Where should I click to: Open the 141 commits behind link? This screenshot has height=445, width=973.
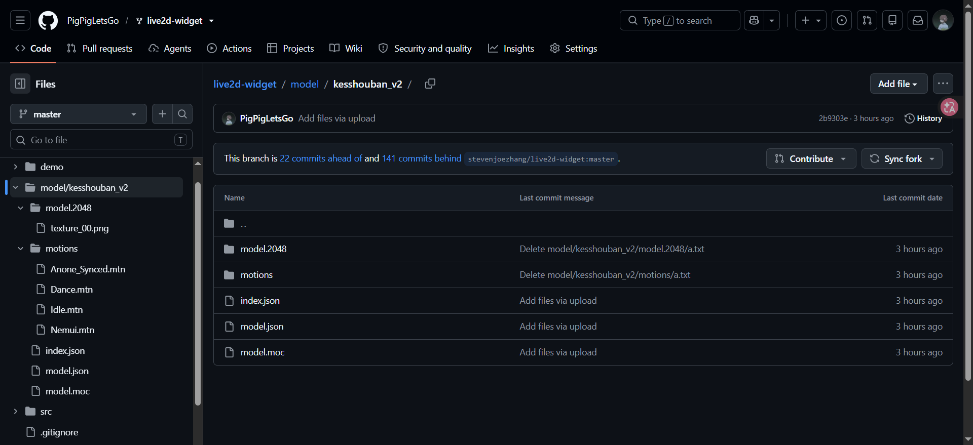[422, 158]
